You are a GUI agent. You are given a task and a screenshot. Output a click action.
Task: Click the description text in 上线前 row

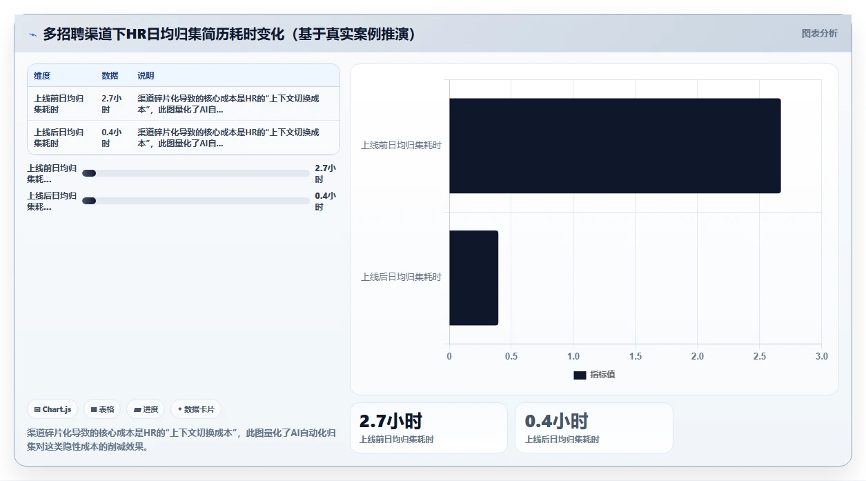coord(228,104)
